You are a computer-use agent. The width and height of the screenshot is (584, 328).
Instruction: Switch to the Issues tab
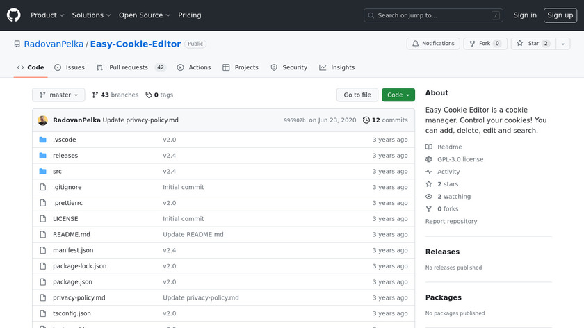point(70,67)
